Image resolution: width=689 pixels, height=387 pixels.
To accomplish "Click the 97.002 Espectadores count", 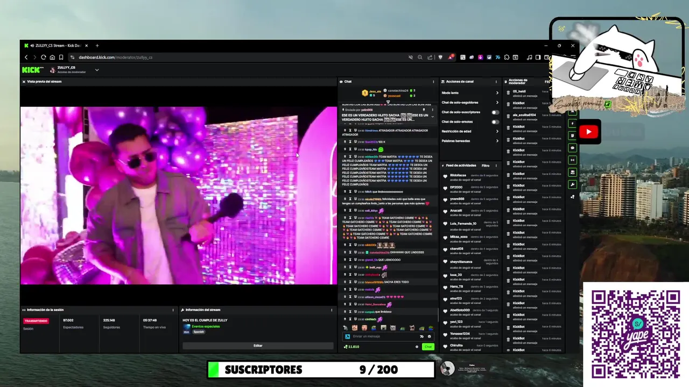I will (68, 320).
